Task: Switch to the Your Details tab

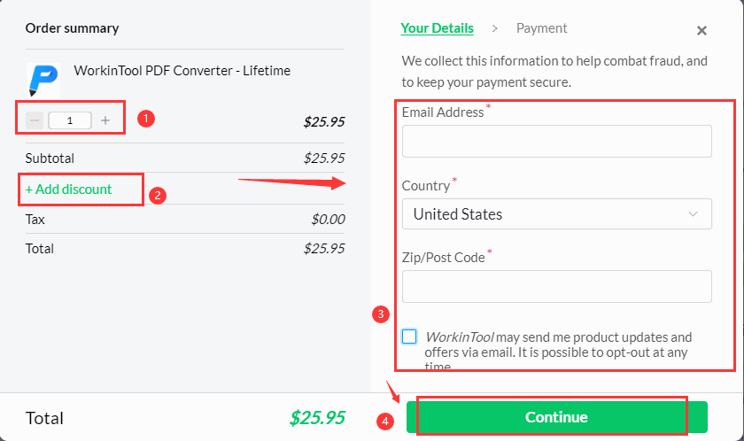Action: pyautogui.click(x=437, y=28)
